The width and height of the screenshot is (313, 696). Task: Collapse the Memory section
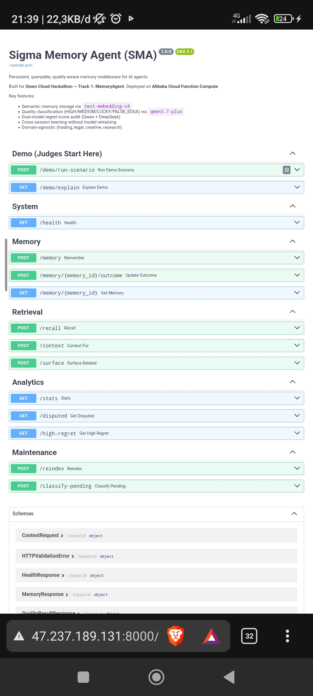click(x=293, y=241)
